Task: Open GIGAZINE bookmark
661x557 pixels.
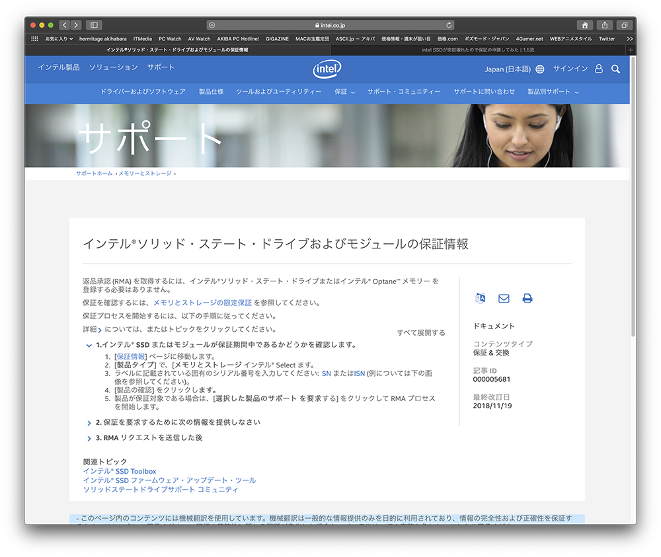Action: (277, 39)
